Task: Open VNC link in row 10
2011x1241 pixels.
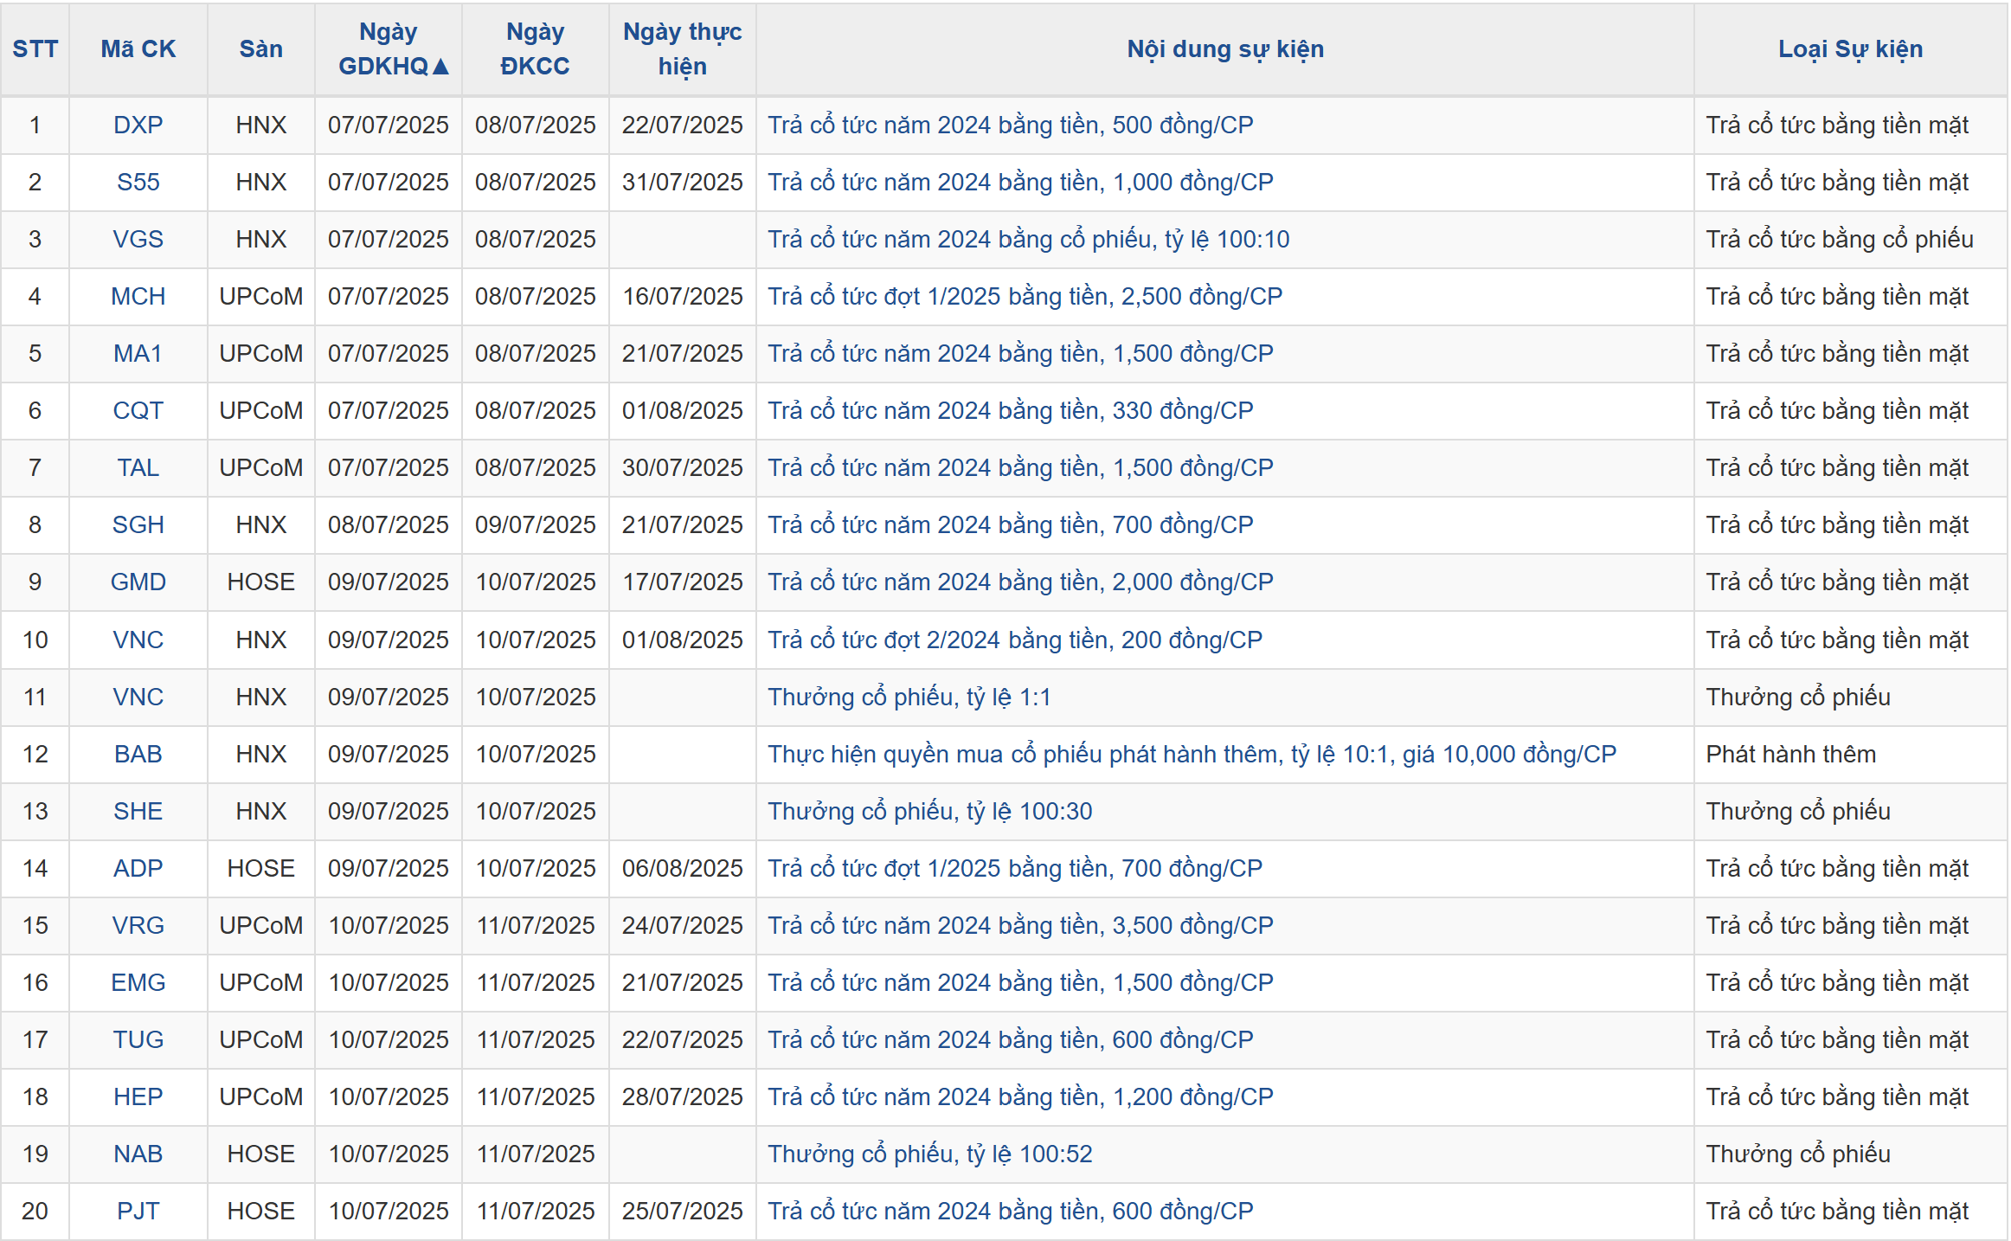Action: (138, 640)
